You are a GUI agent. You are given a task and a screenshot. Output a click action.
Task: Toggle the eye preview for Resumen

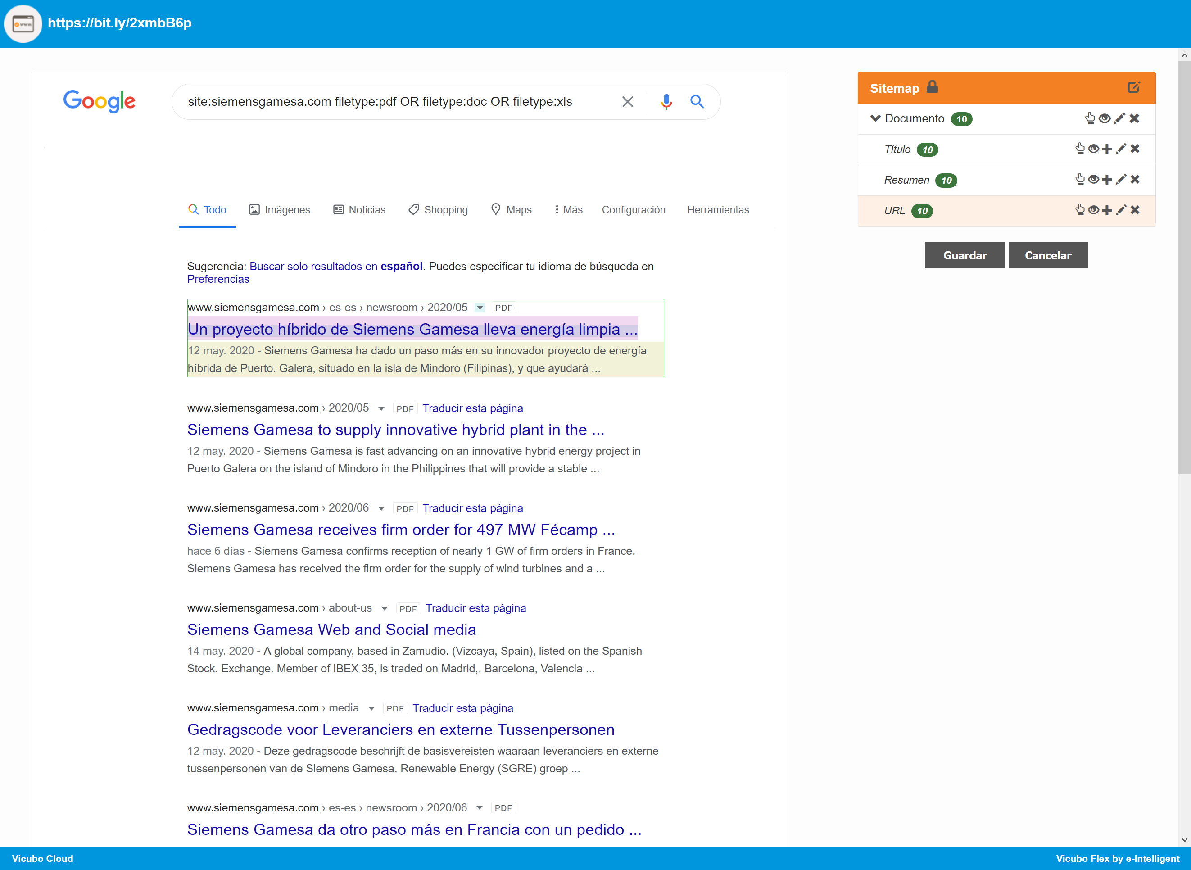1094,180
